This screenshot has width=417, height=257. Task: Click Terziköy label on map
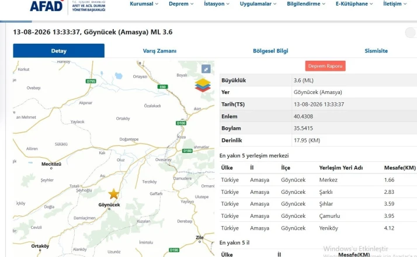point(150,182)
